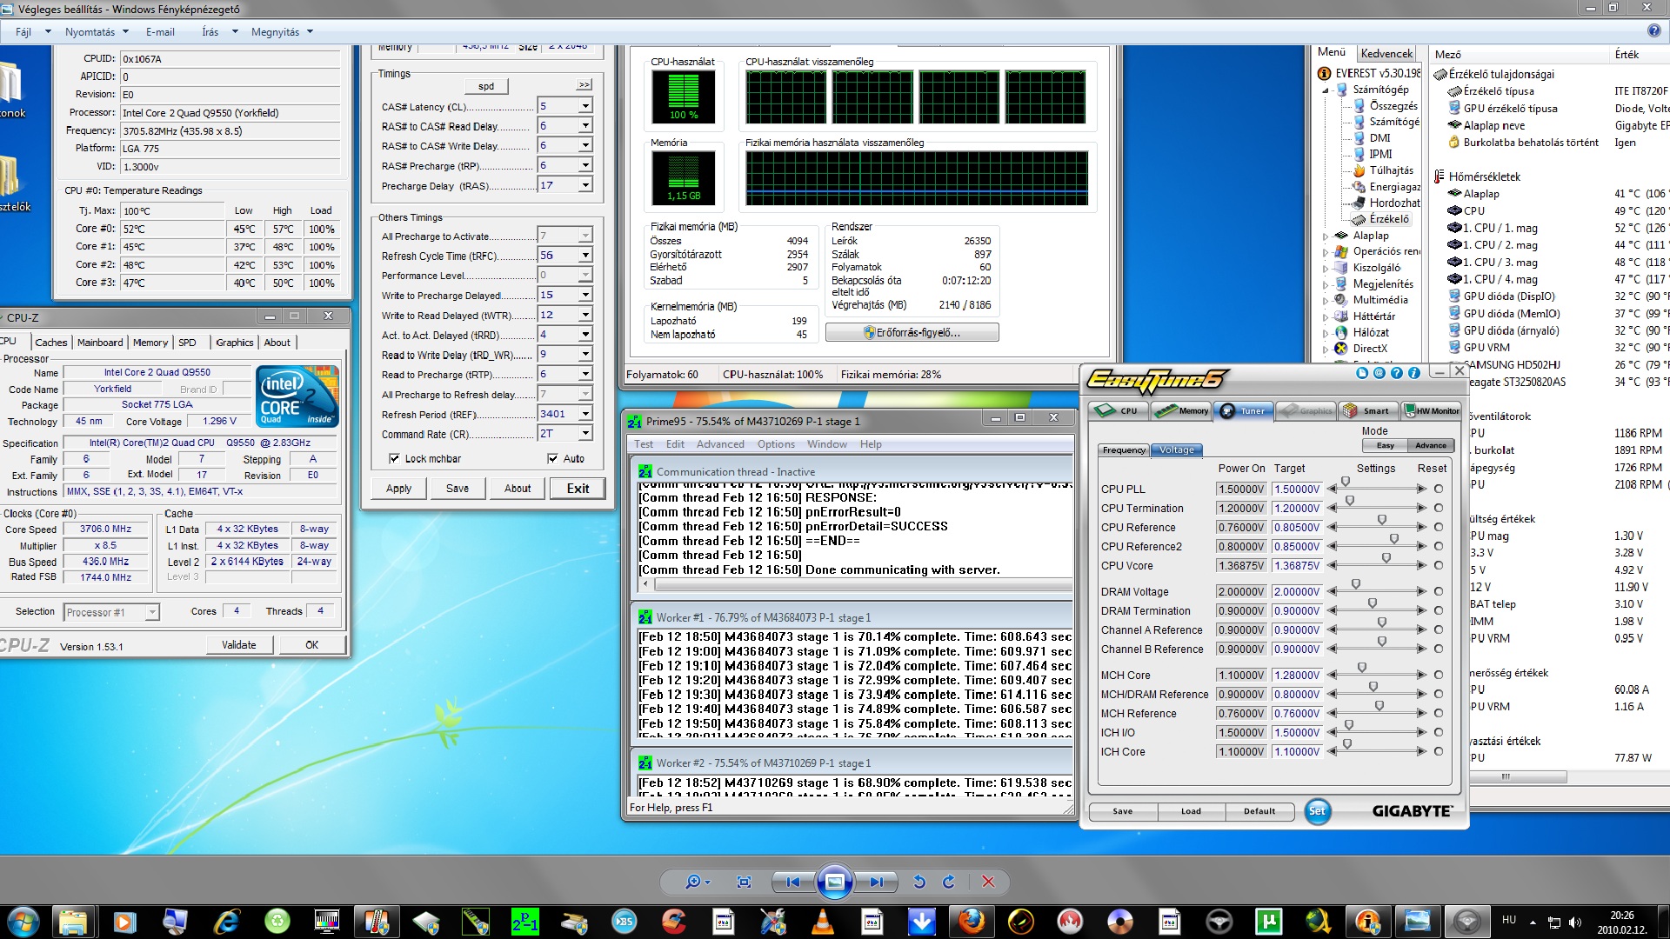Click Apply in the timings window

coord(398,489)
